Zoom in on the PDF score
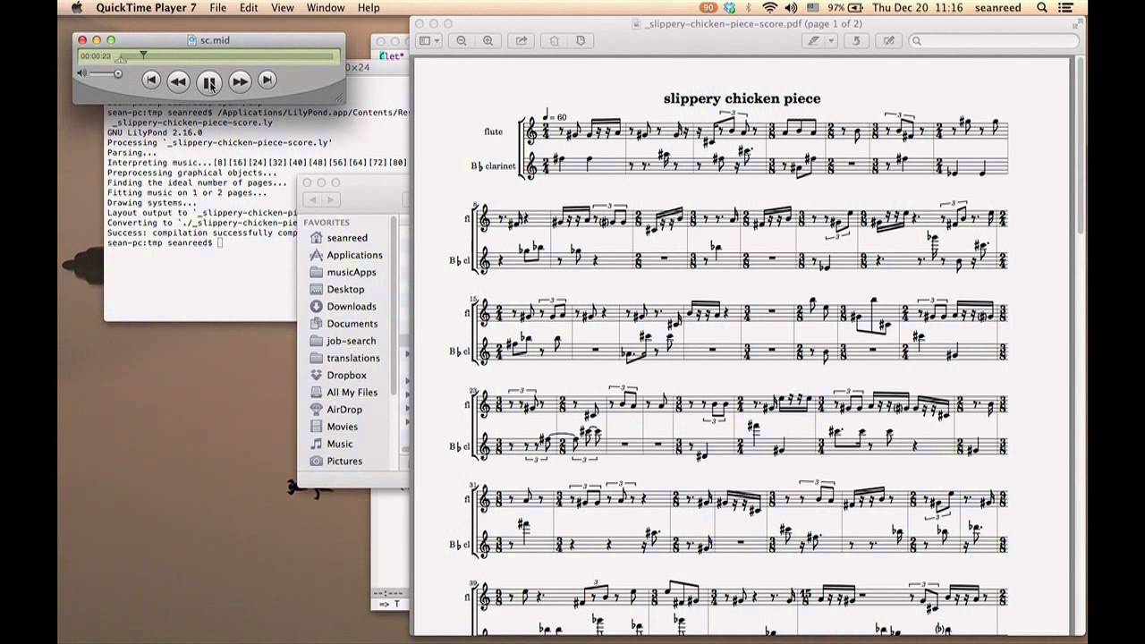Image resolution: width=1145 pixels, height=644 pixels. [x=488, y=40]
